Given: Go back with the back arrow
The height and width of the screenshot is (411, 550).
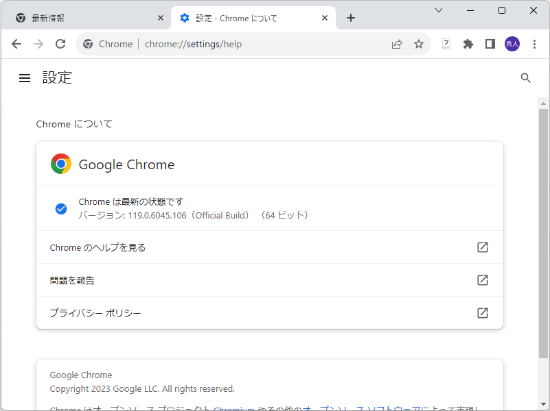Looking at the screenshot, I should 16,44.
